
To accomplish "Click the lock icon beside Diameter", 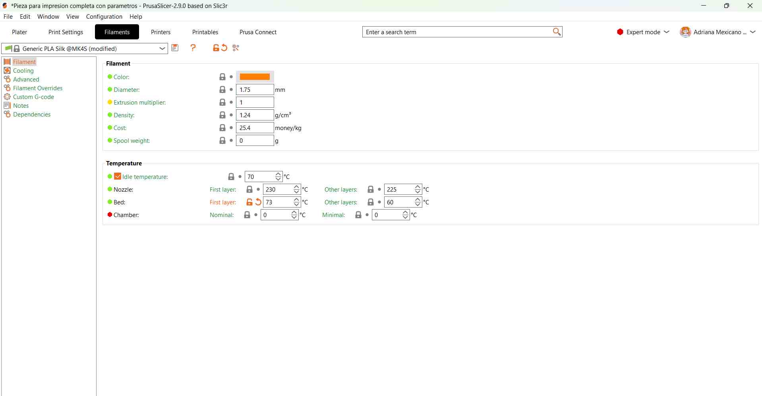I will click(223, 89).
